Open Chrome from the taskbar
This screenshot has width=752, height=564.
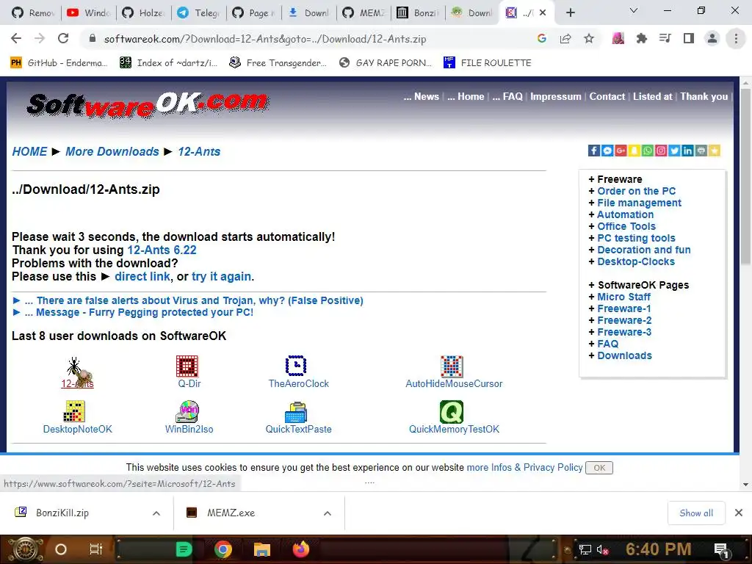(x=223, y=549)
